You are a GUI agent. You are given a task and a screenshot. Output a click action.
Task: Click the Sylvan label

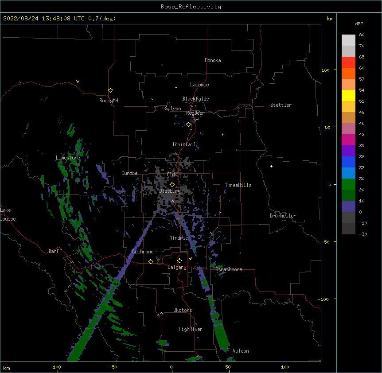(x=173, y=109)
